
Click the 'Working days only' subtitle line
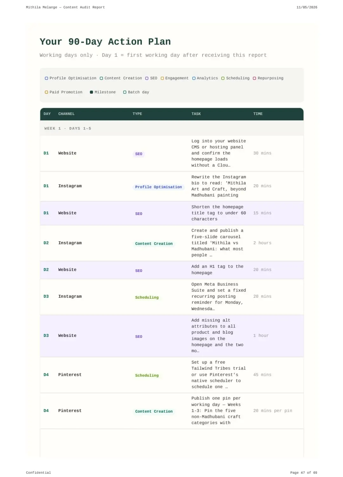(153, 55)
